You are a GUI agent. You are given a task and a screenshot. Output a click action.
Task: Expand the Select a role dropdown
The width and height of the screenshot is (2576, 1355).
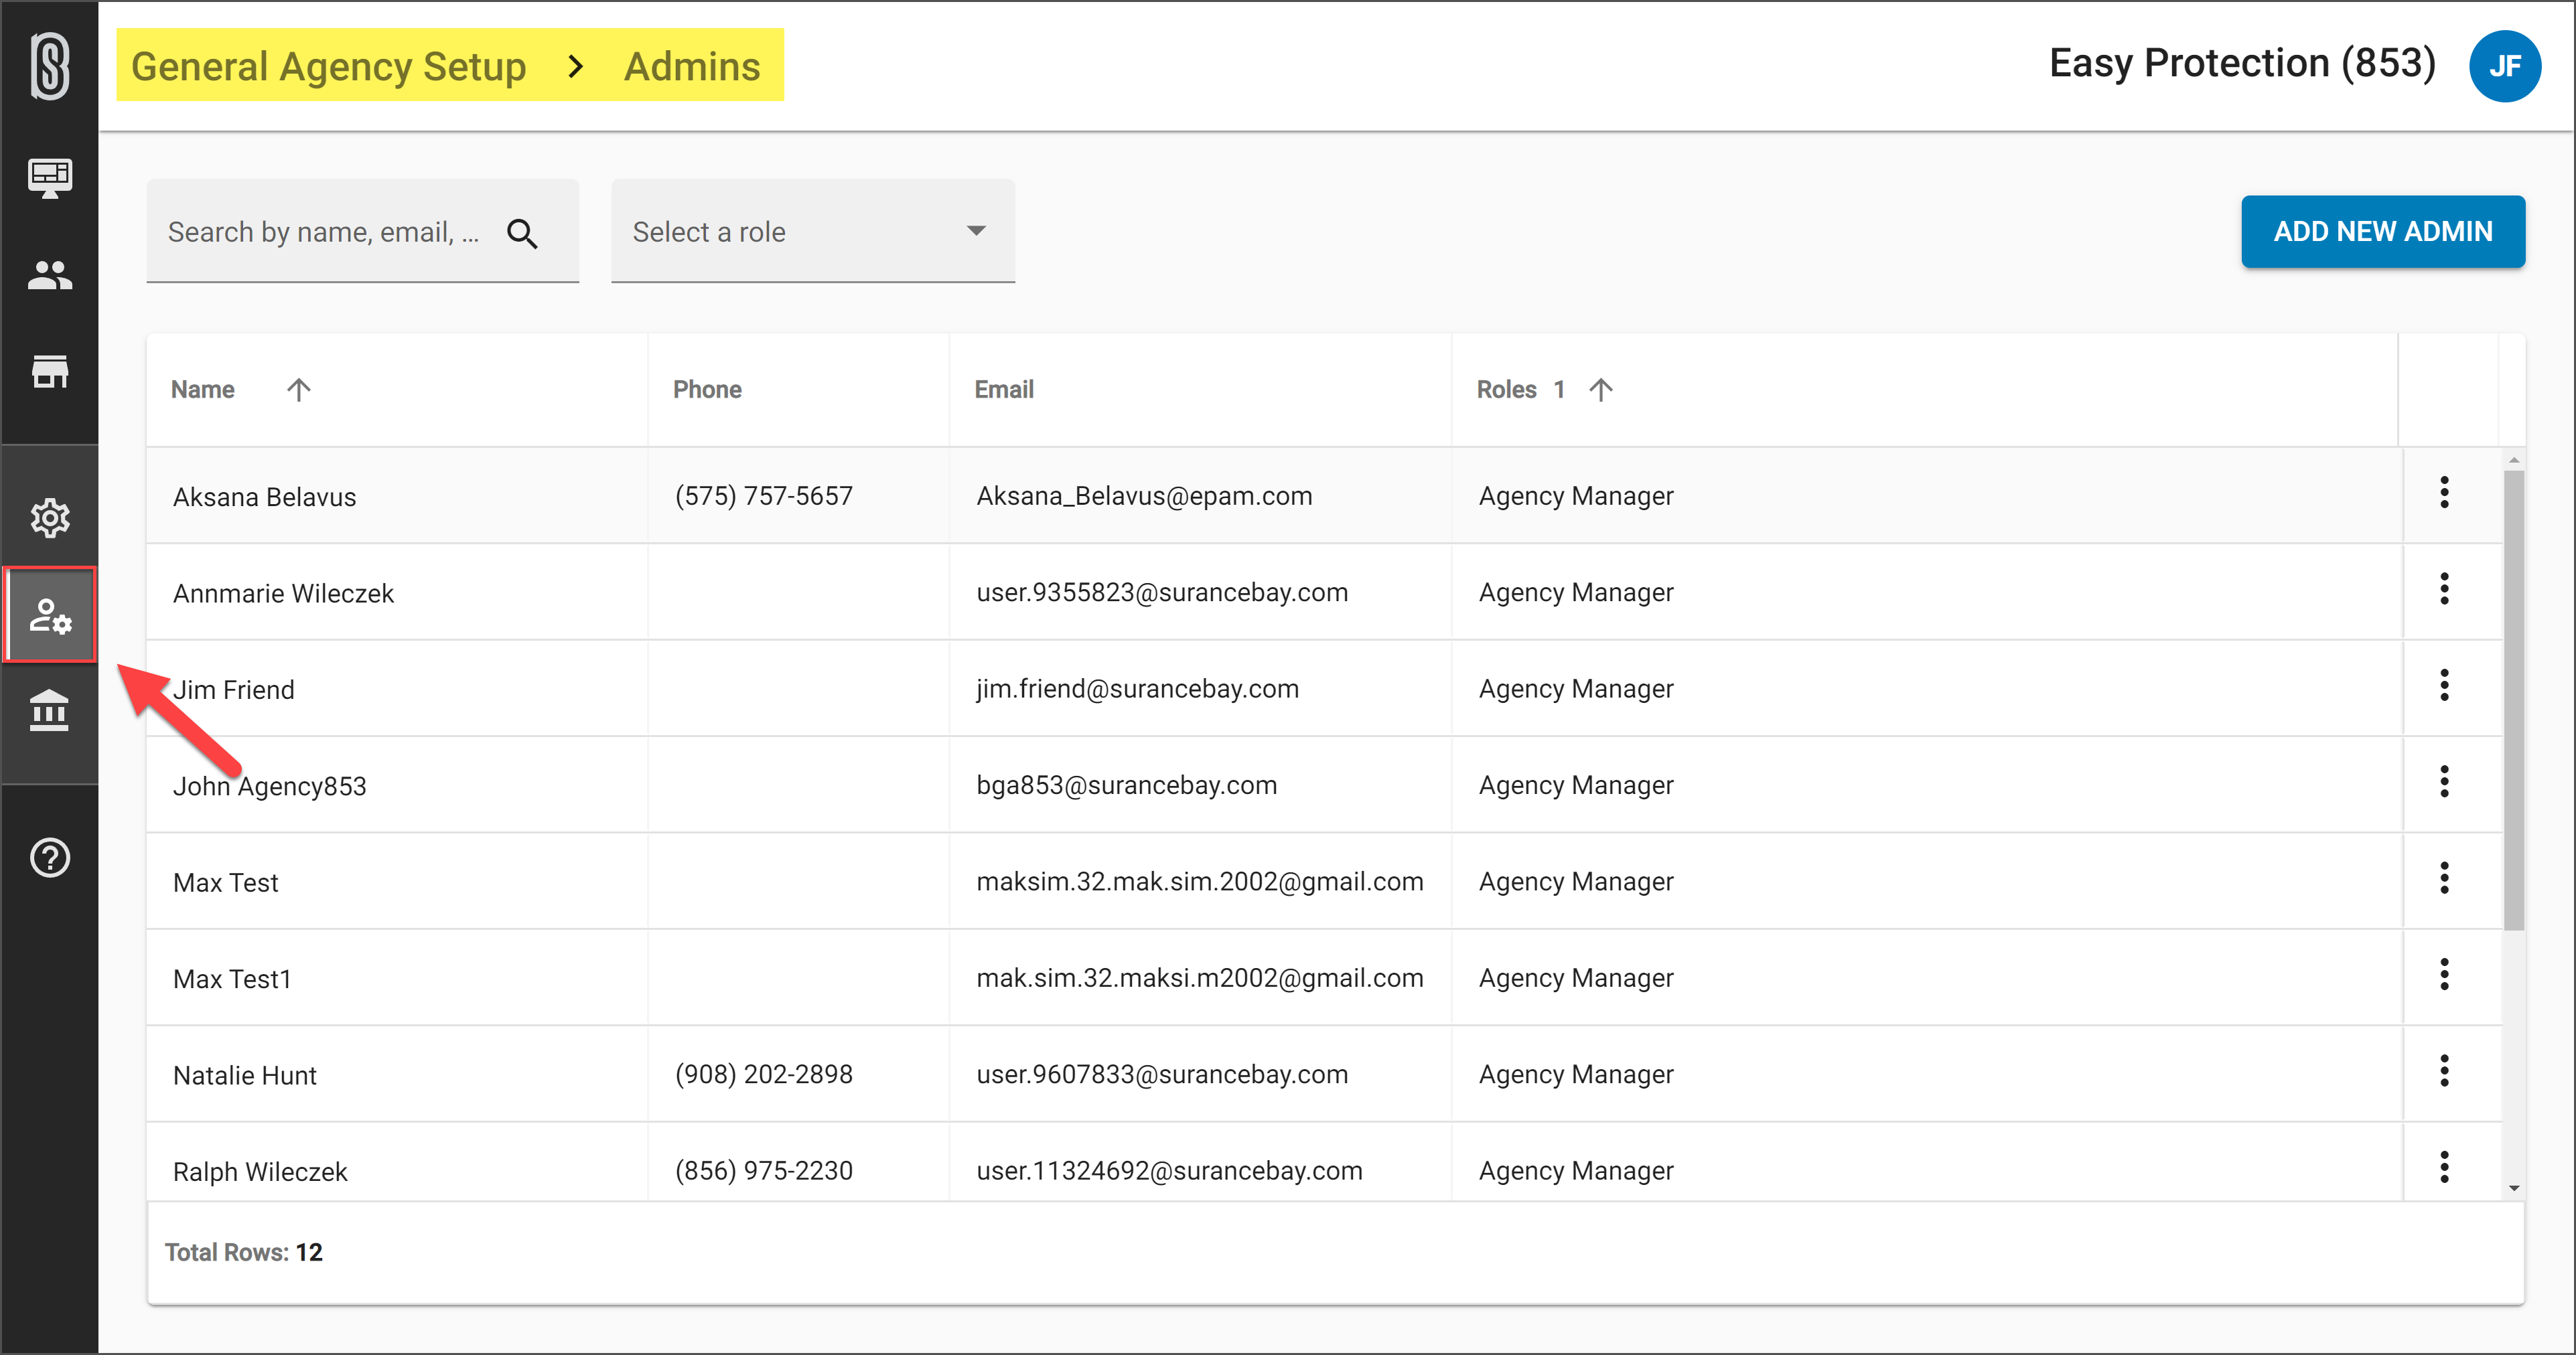(813, 231)
